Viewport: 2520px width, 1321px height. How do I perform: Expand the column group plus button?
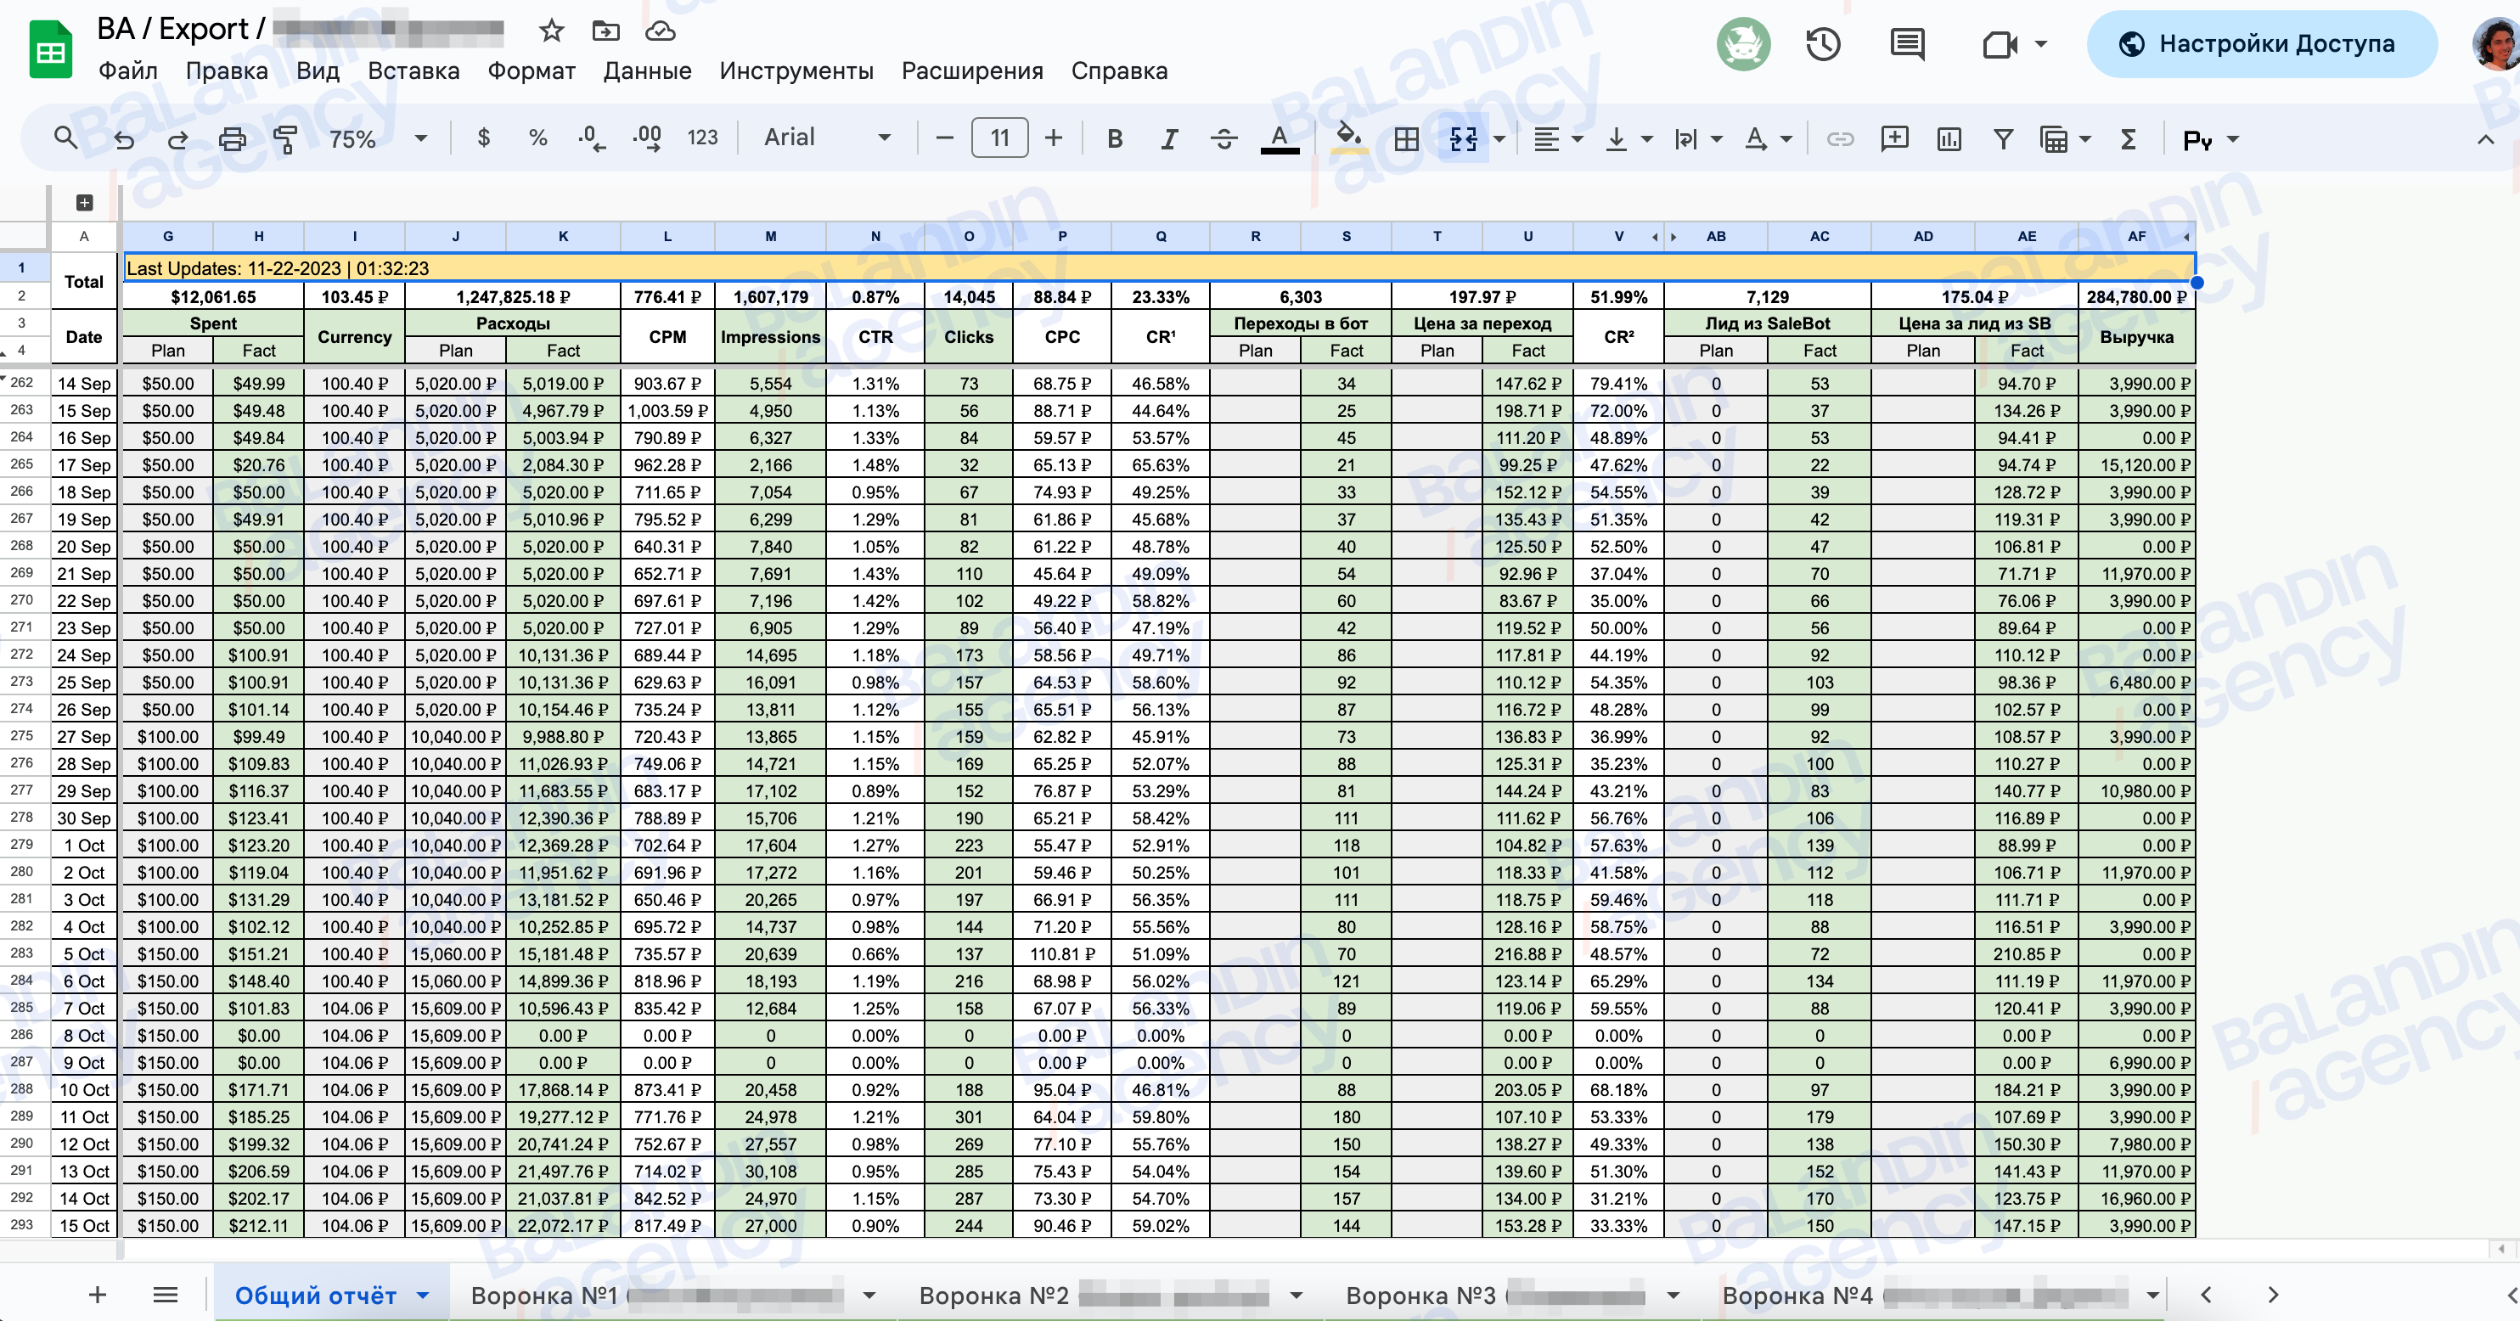click(x=84, y=203)
